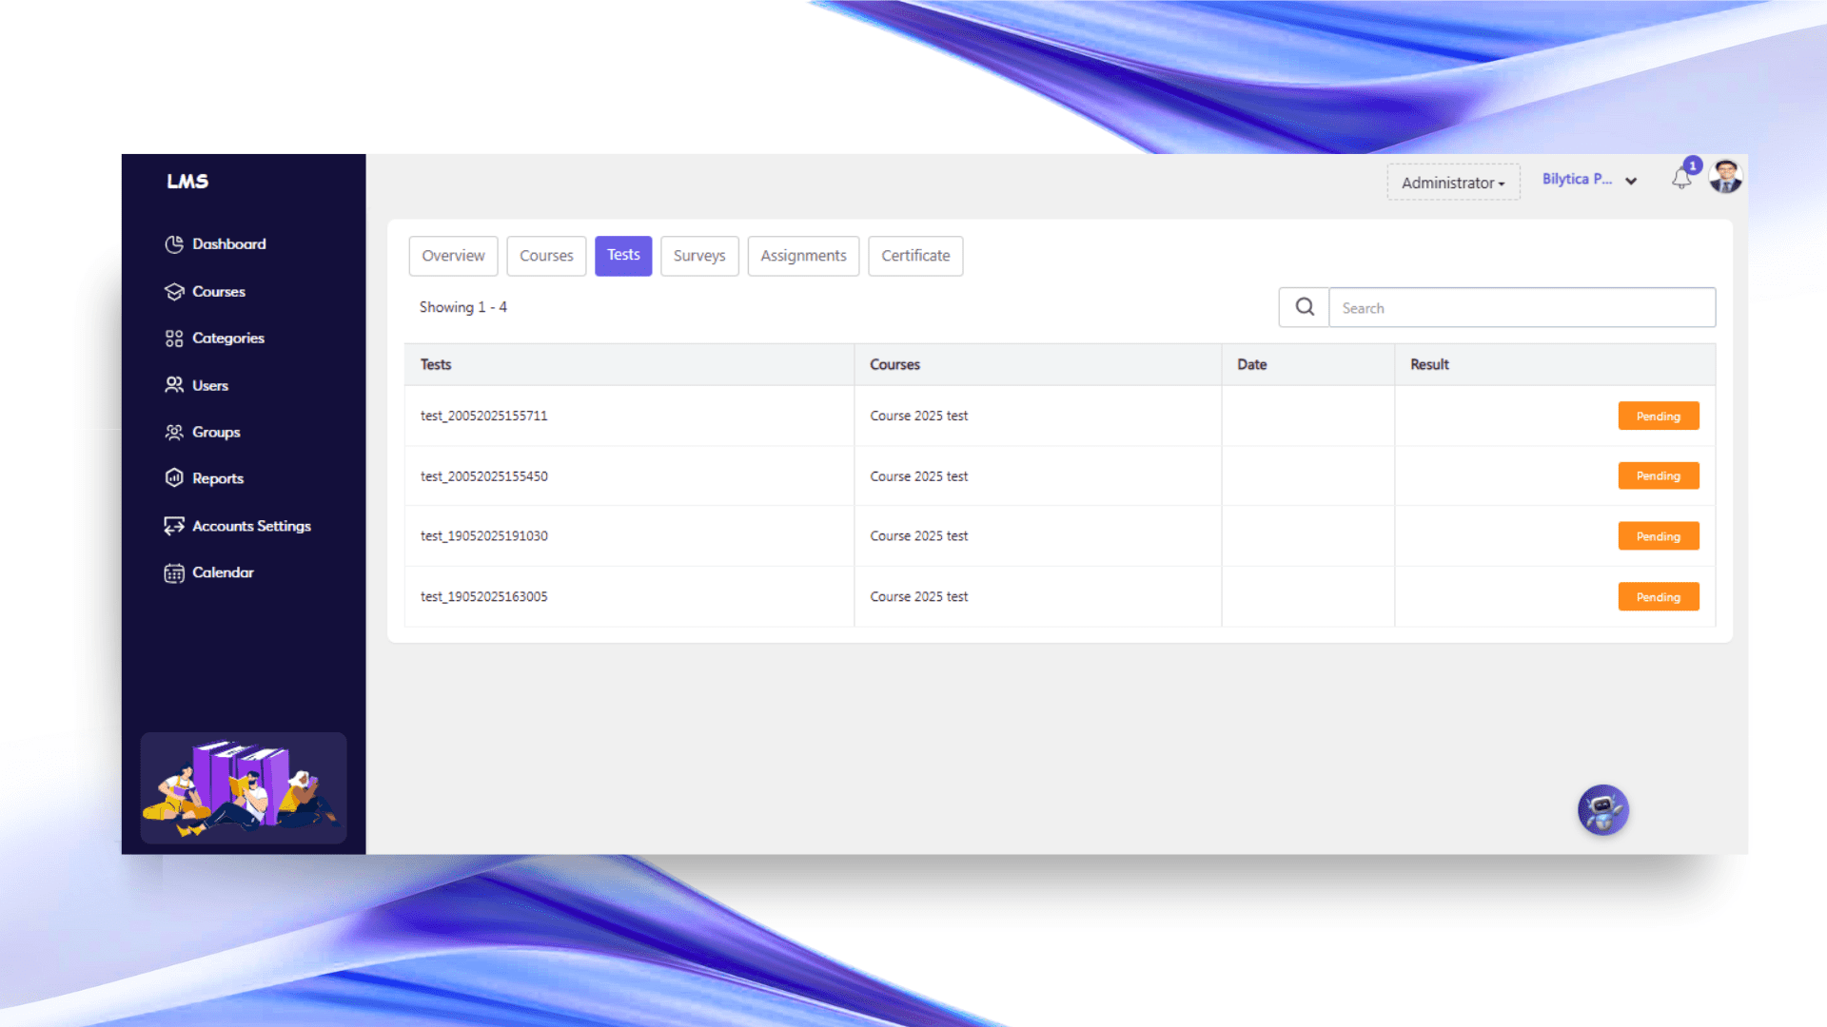Open Users from sidebar icon

click(x=174, y=385)
